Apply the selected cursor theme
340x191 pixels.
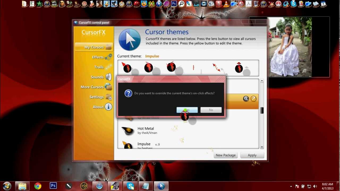click(252, 155)
